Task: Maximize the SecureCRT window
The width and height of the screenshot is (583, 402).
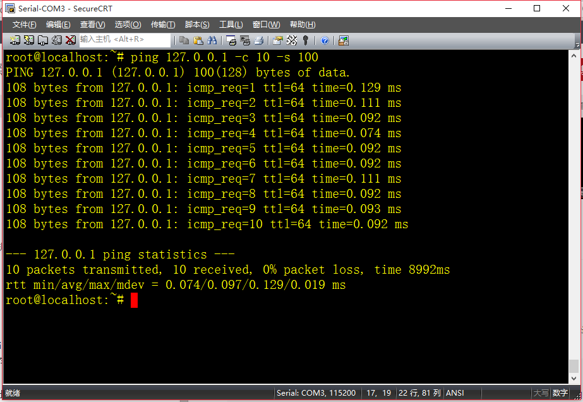Action: tap(537, 8)
